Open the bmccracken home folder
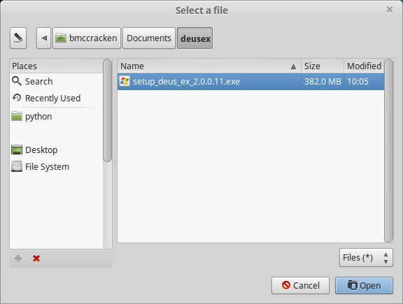Image resolution: width=403 pixels, height=304 pixels. [87, 38]
